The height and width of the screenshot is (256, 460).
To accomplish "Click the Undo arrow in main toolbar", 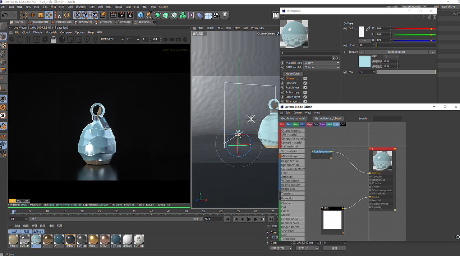I will click(x=5, y=15).
